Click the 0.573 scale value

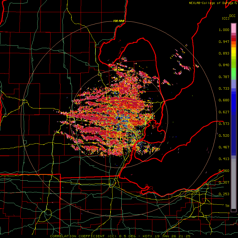point(224,123)
